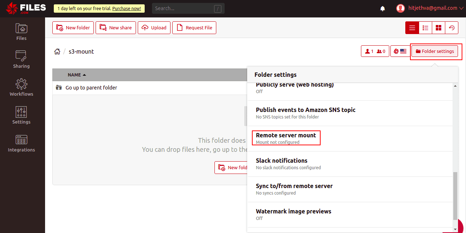The height and width of the screenshot is (233, 466).
Task: Open the Slack notifications setting
Action: pyautogui.click(x=350, y=164)
